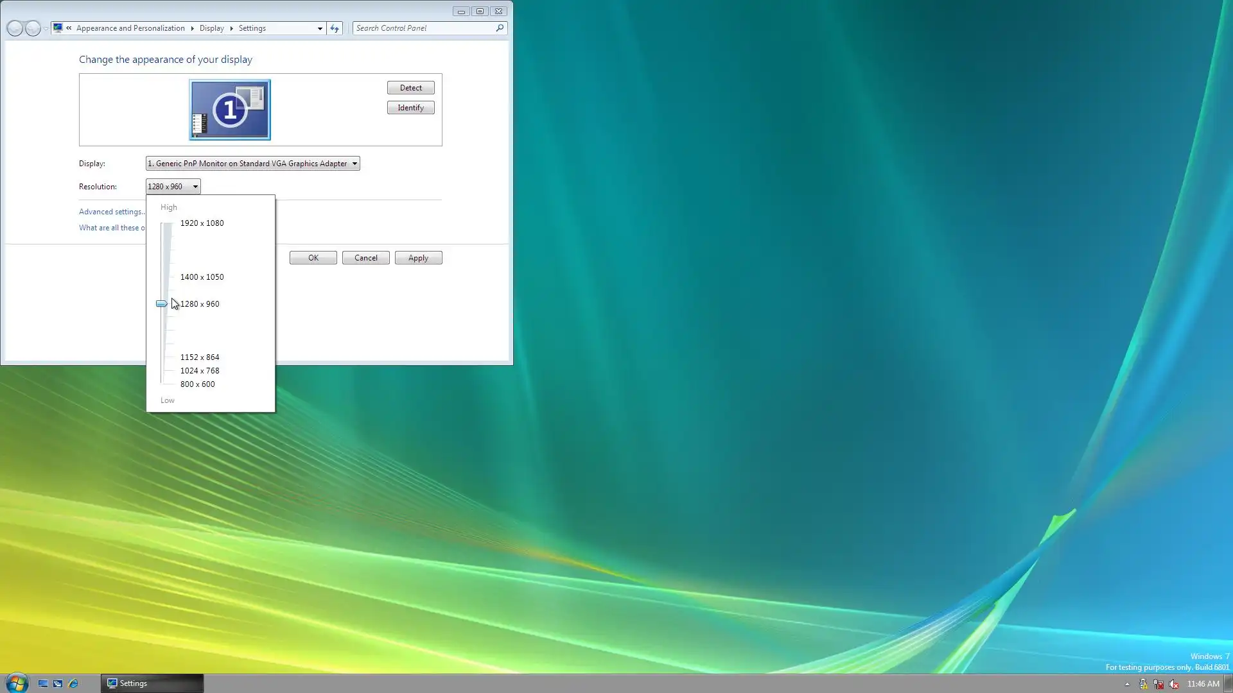Click the muted volume tray icon
The width and height of the screenshot is (1233, 693).
click(x=1174, y=684)
